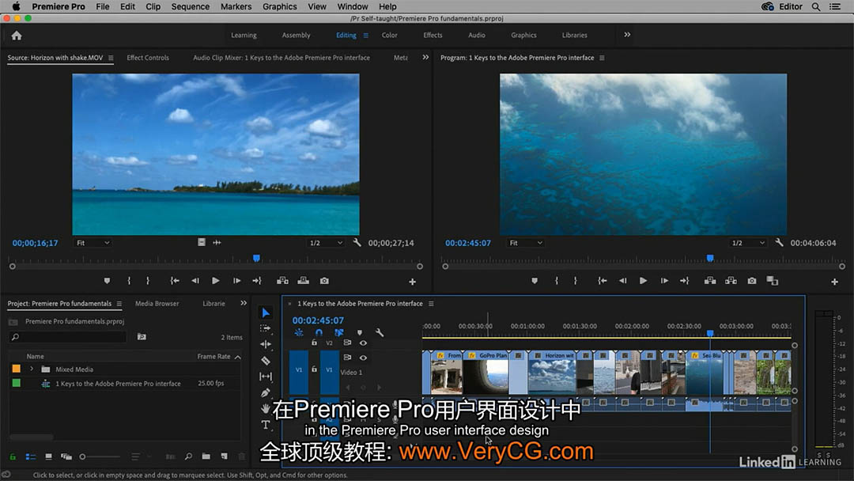Screen dimensions: 854x481
Task: Toggle V1 track output eye
Action: coord(363,358)
